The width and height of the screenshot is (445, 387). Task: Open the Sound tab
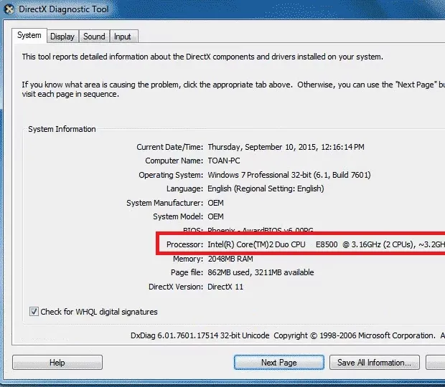pos(94,37)
